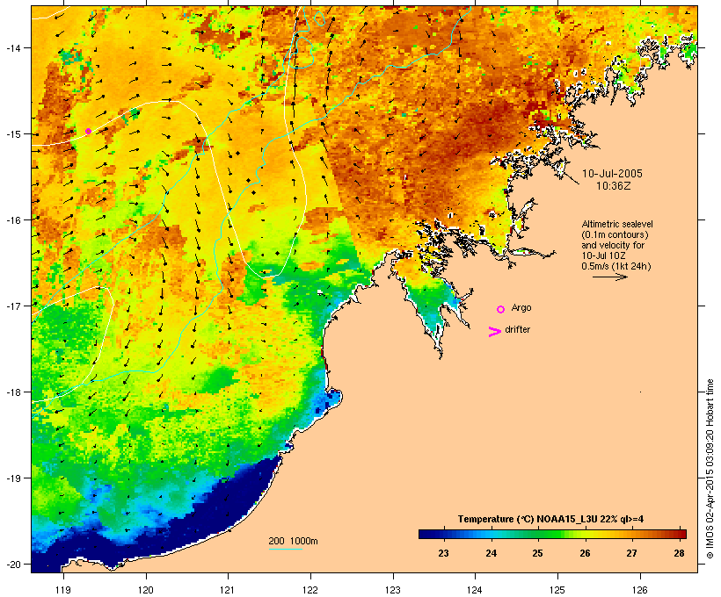Click the latitude axis label -19
This screenshot has height=597, width=721.
pyautogui.click(x=12, y=478)
